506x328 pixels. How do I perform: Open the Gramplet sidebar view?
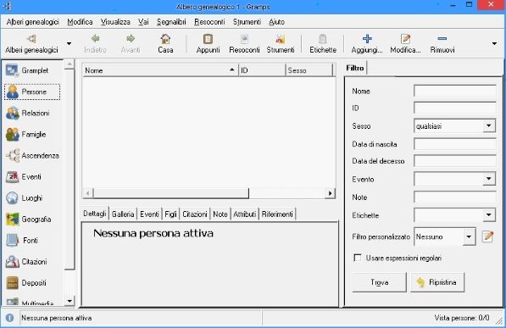click(x=27, y=70)
